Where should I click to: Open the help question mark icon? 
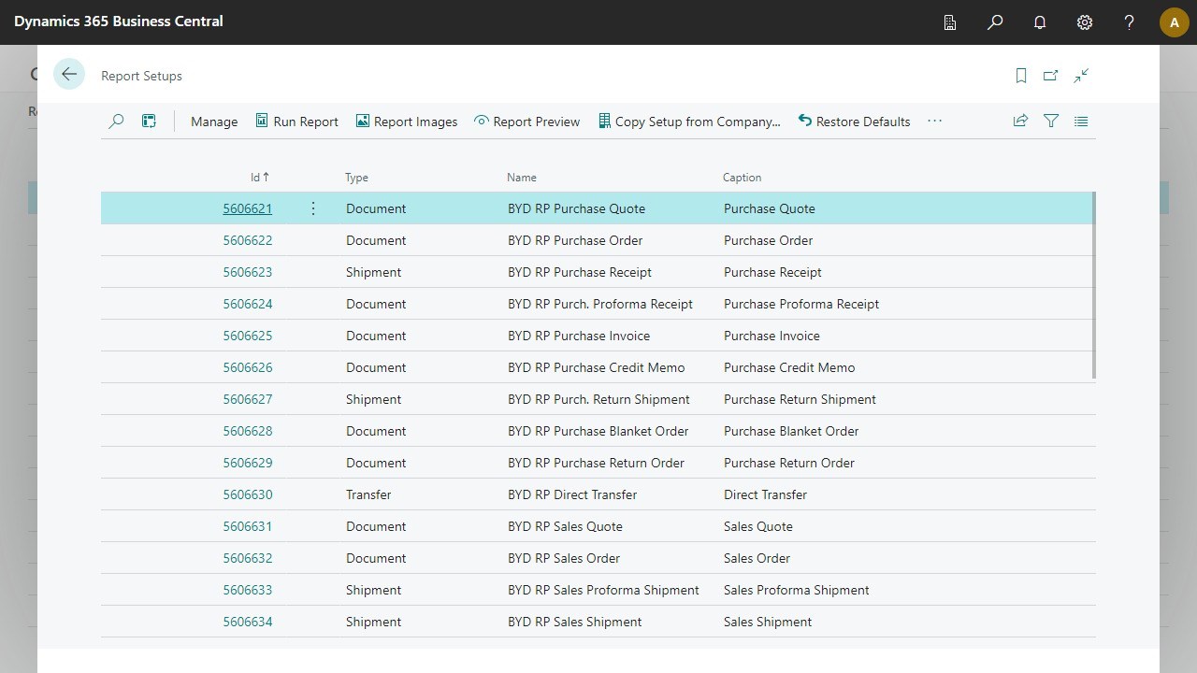(1130, 21)
